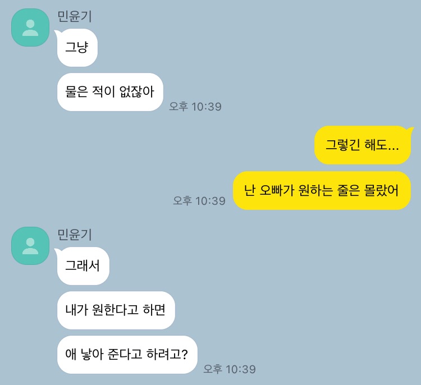Click the timestamp after 애 낳아 준다고 하려고?
Image resolution: width=421 pixels, height=385 pixels.
coord(230,369)
